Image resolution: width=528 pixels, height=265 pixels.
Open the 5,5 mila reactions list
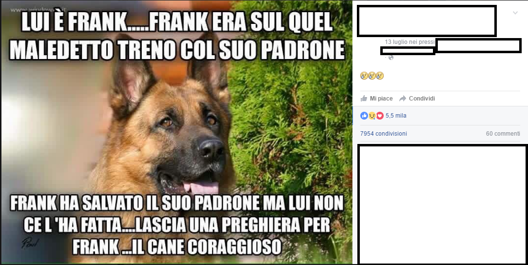[396, 116]
